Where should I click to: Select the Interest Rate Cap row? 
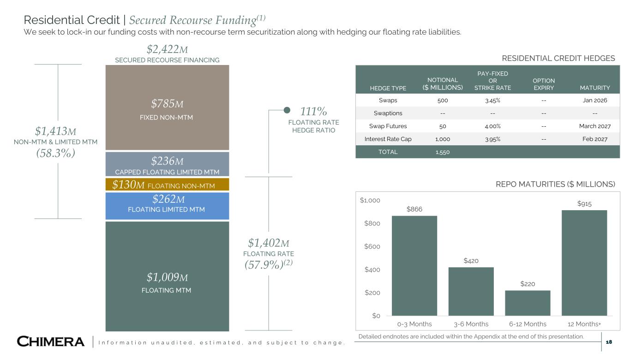point(487,139)
